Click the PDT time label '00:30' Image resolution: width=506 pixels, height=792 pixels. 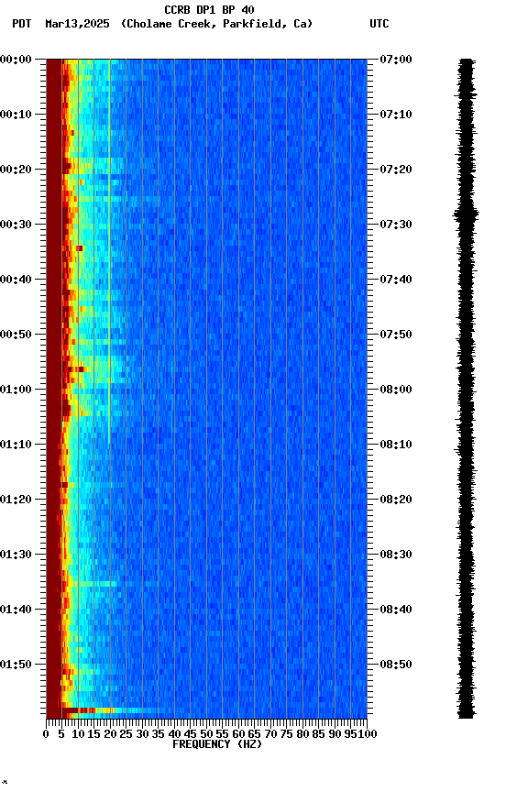tap(16, 225)
